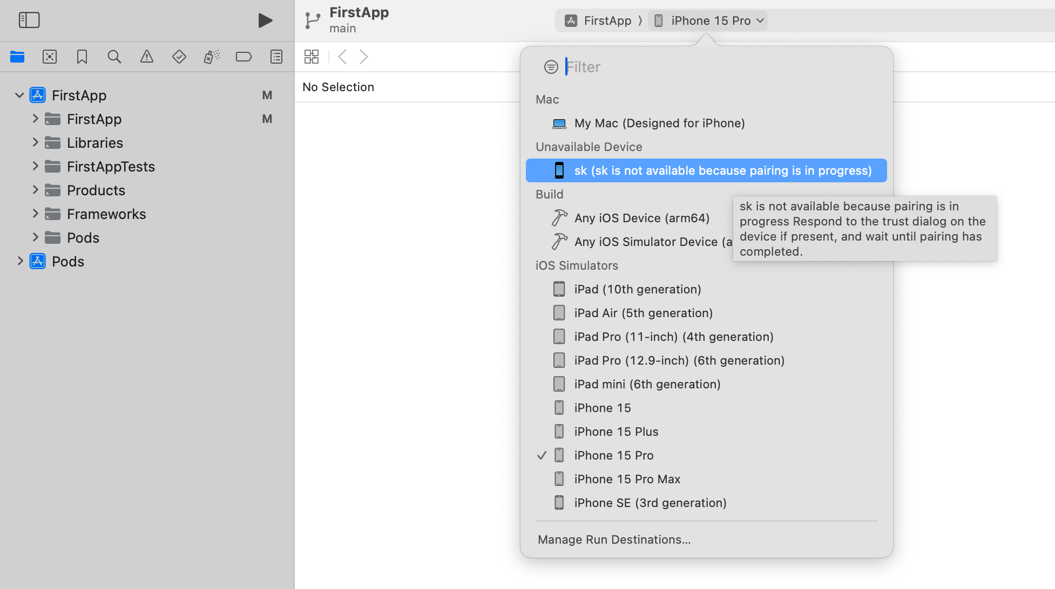This screenshot has width=1055, height=589.
Task: Select iPad (10th generation) simulator
Action: (x=706, y=289)
